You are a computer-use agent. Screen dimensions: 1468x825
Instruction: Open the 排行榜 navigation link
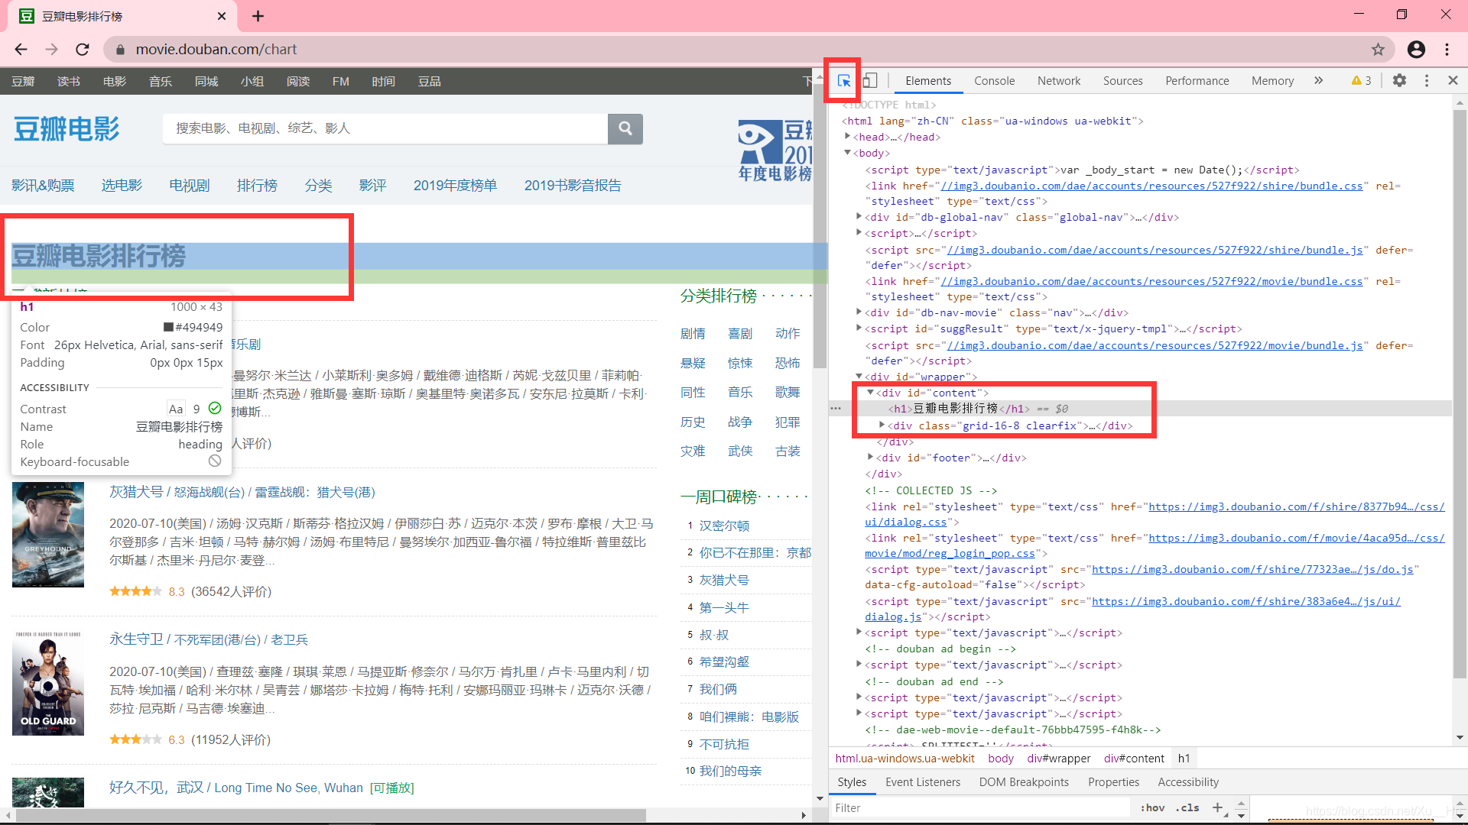point(257,186)
